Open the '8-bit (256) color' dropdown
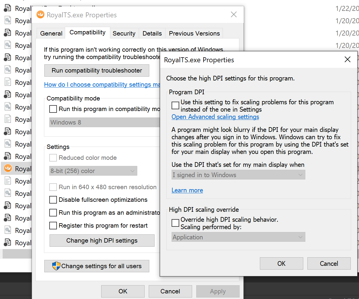 pos(93,171)
